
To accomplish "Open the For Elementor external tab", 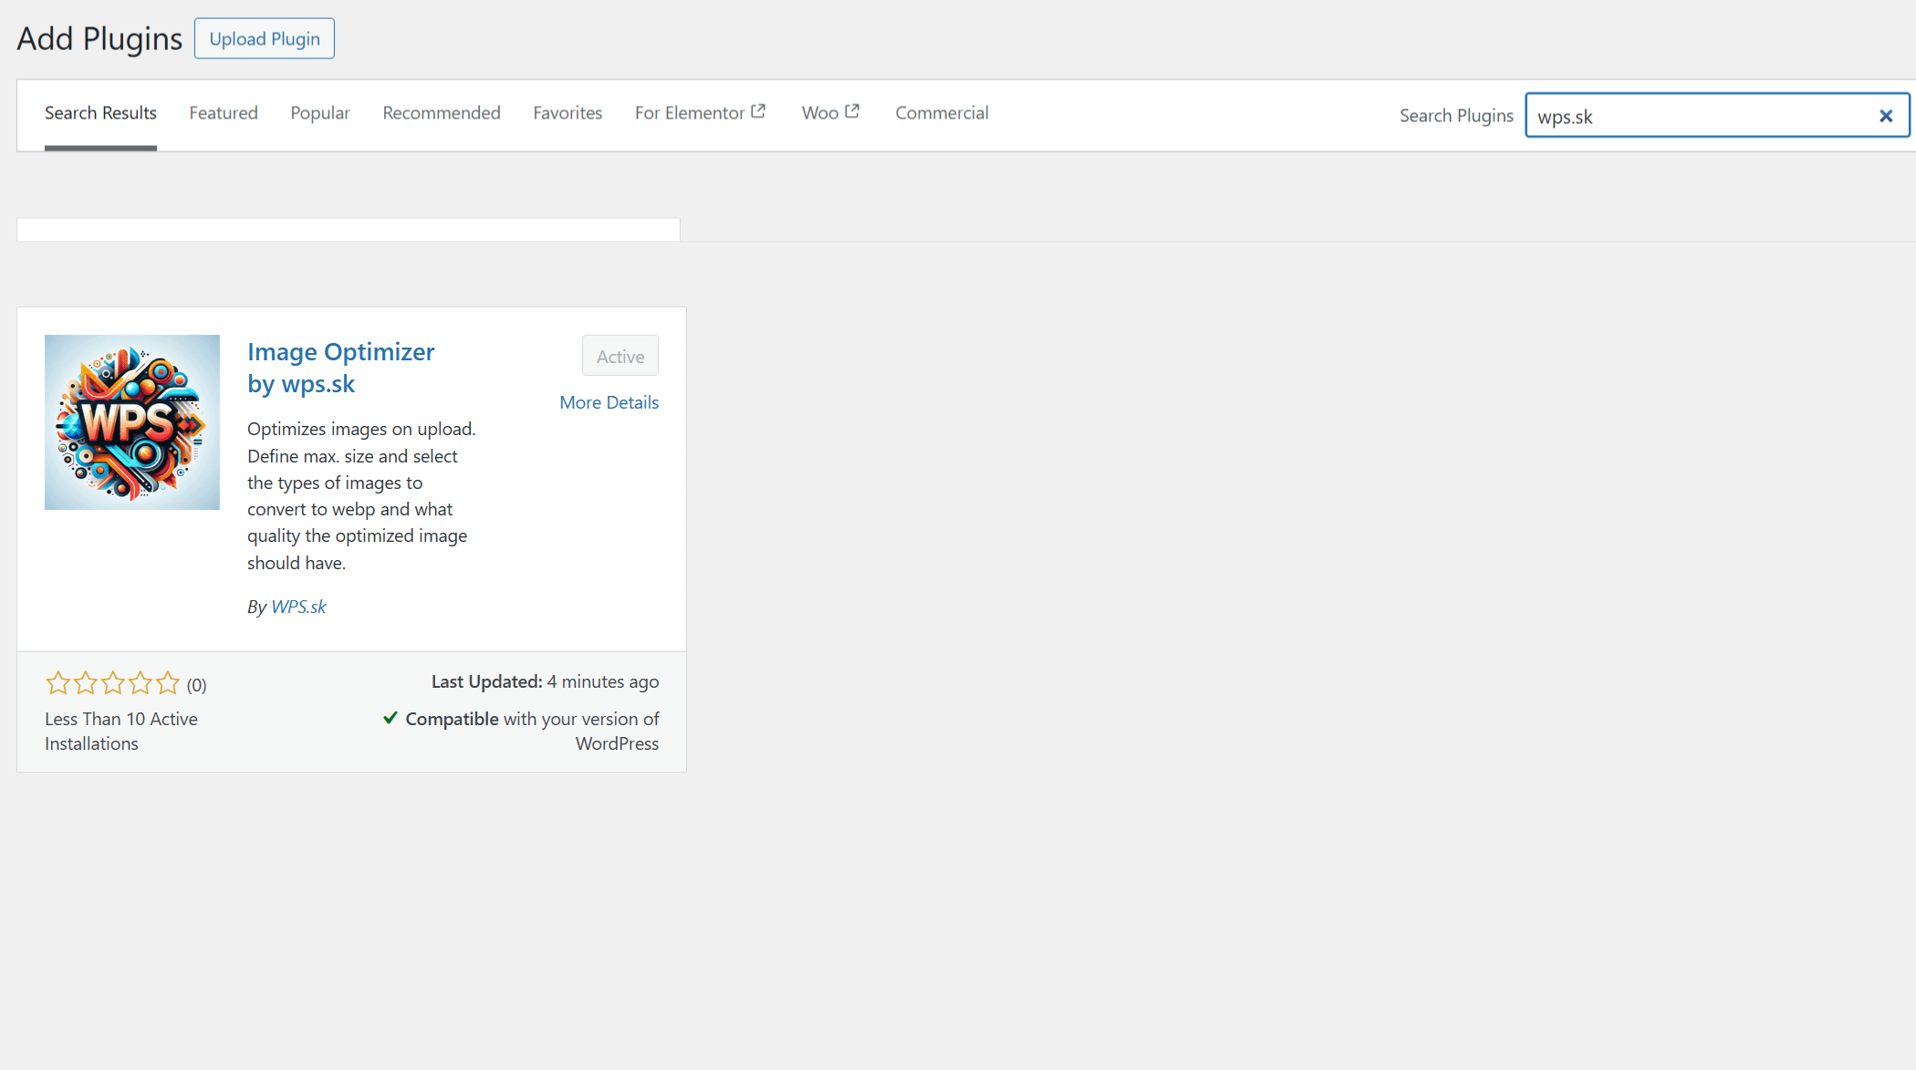I will point(701,113).
